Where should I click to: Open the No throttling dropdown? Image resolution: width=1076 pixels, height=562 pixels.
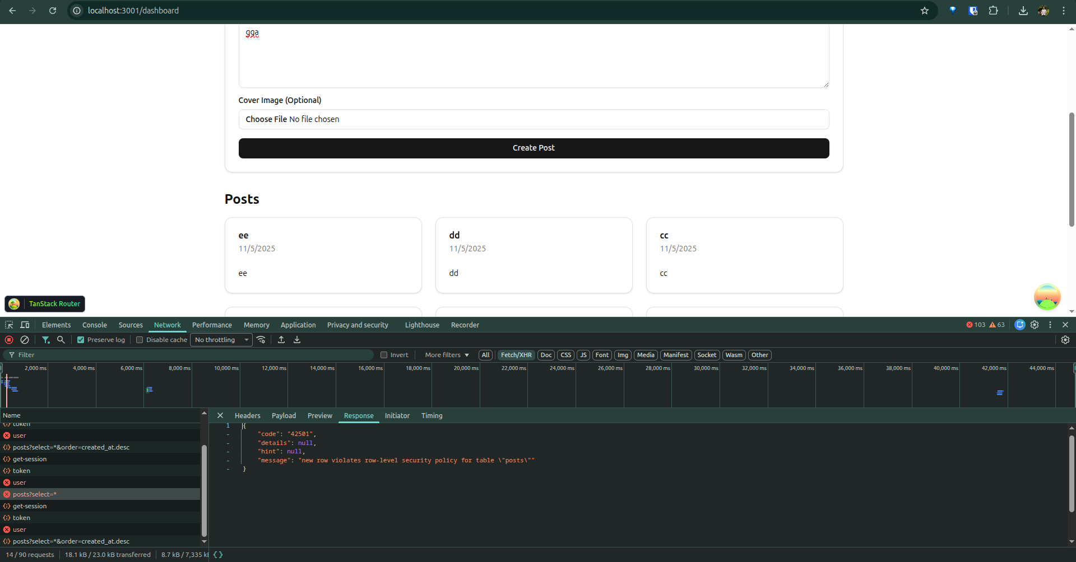pyautogui.click(x=221, y=340)
